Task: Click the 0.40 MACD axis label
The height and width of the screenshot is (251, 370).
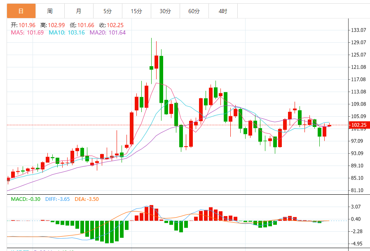Action: click(356, 219)
